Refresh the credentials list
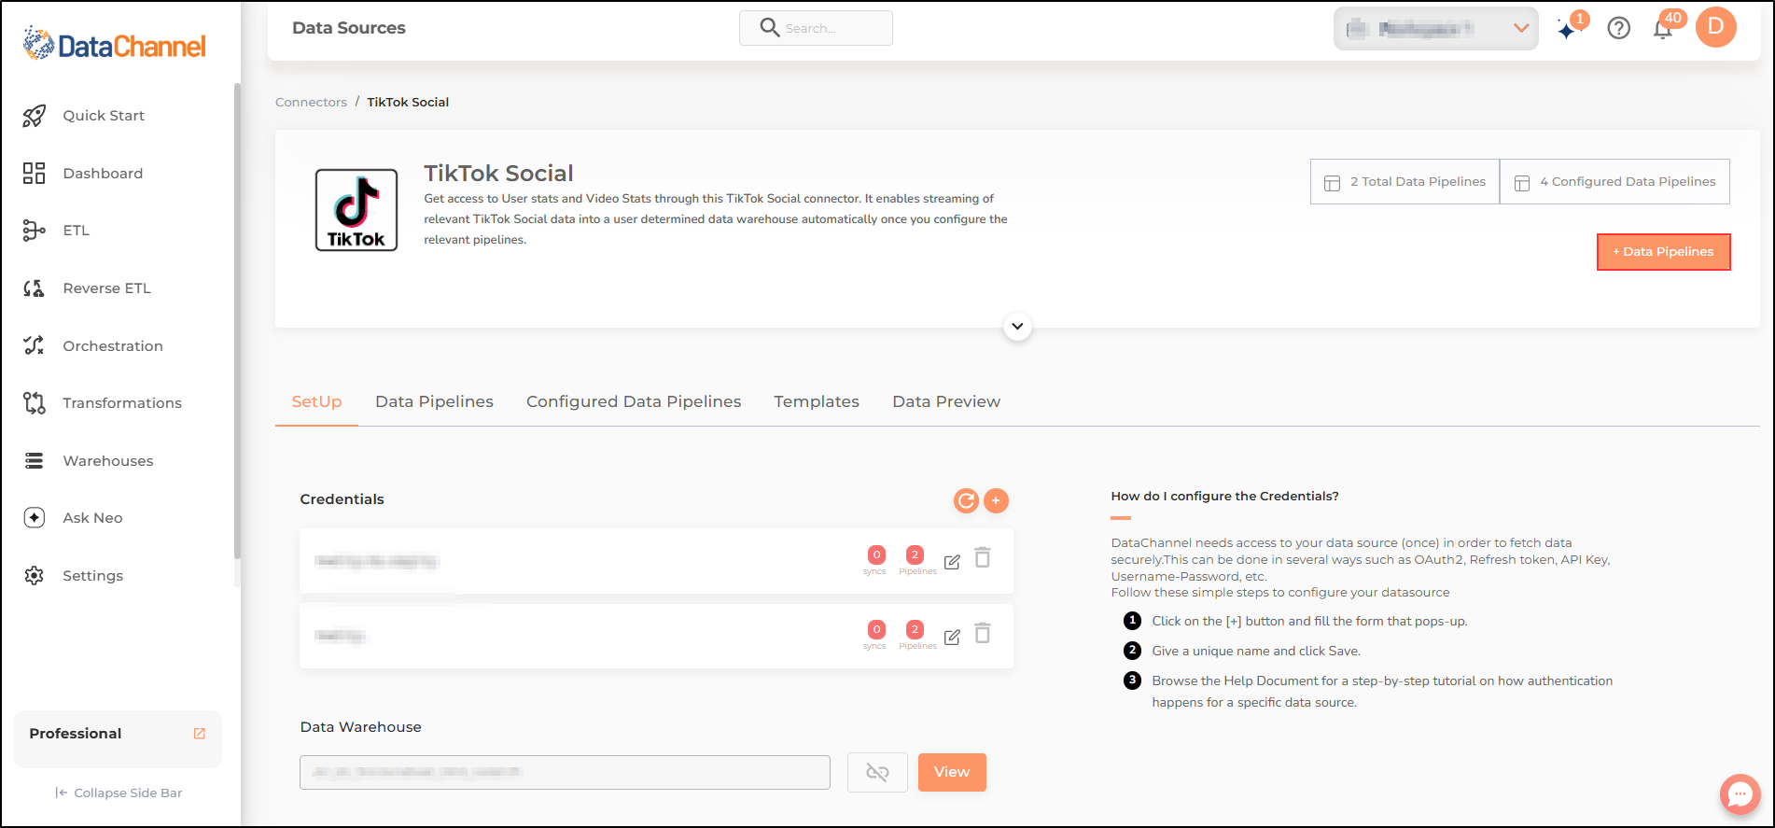Viewport: 1775px width, 828px height. pyautogui.click(x=966, y=501)
